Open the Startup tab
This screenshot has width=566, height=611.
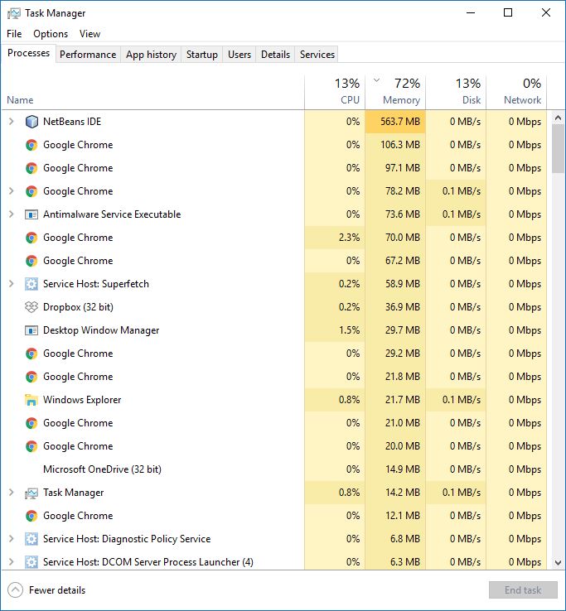(201, 55)
